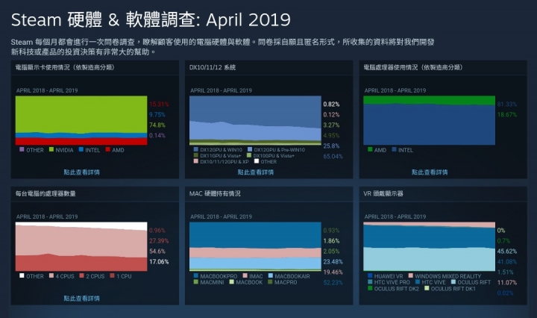Image resolution: width=537 pixels, height=318 pixels.
Task: Select HTC VIVE PRO legend entry
Action: pyautogui.click(x=389, y=282)
